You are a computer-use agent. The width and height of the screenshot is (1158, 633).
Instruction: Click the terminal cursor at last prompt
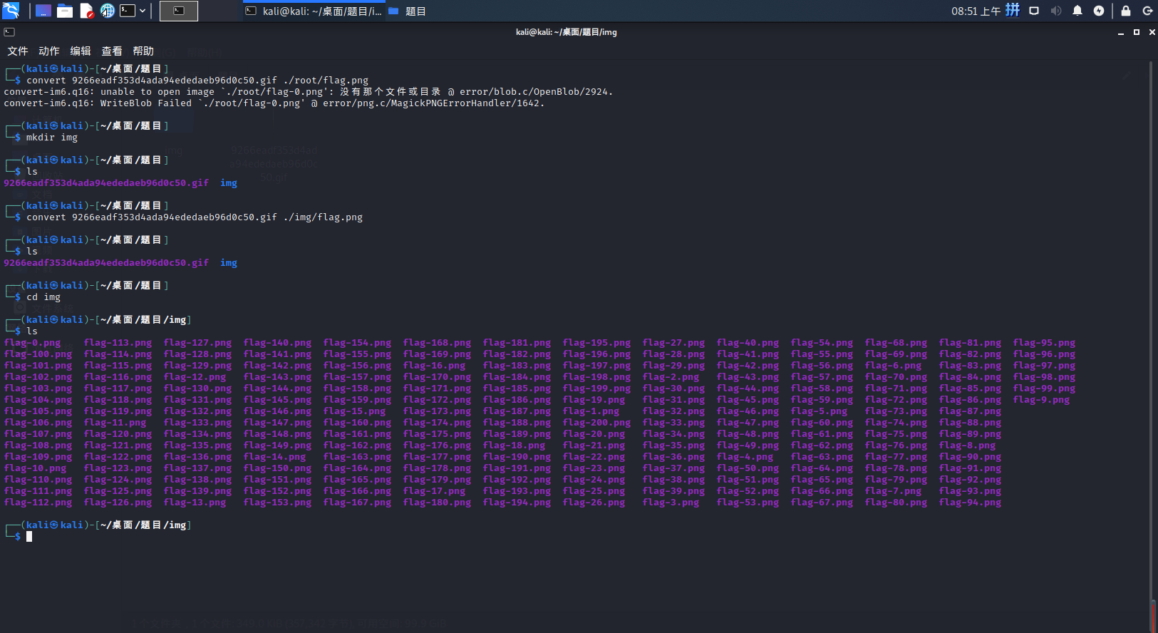[29, 537]
